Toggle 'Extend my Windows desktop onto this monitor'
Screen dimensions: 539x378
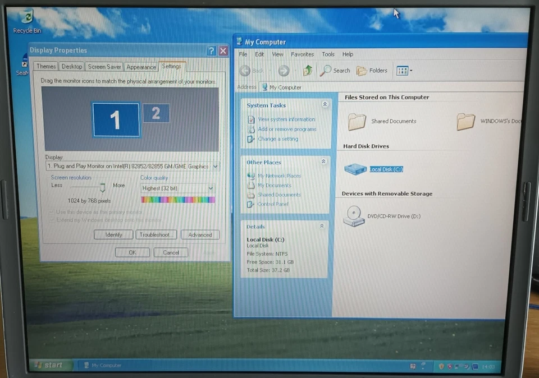(x=52, y=220)
